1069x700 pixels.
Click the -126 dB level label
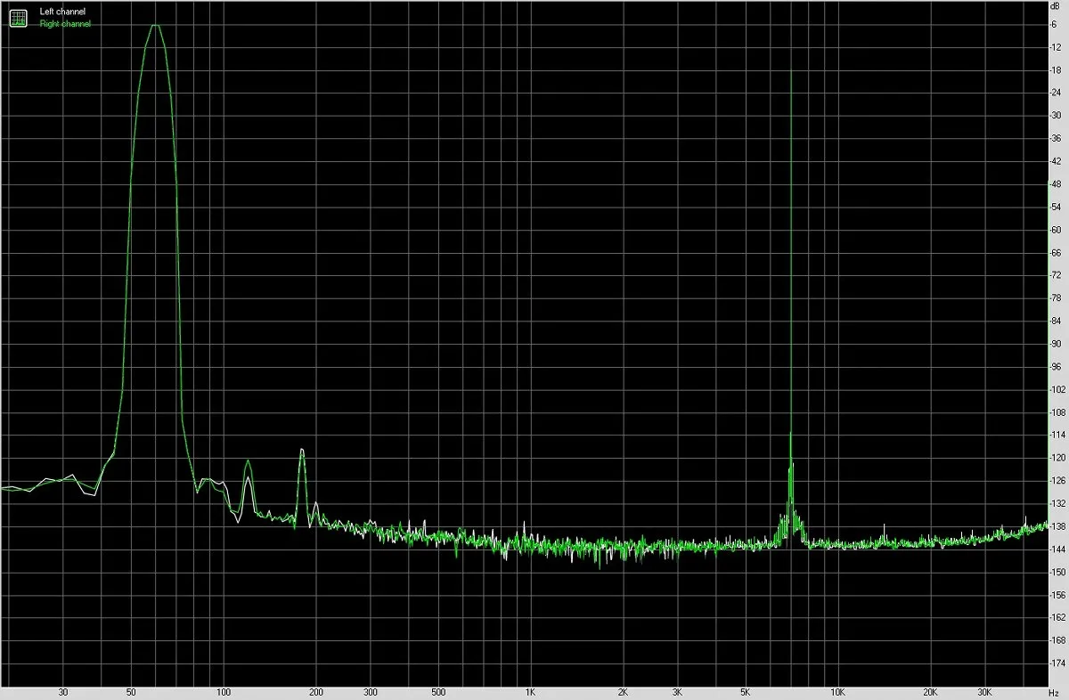1056,480
